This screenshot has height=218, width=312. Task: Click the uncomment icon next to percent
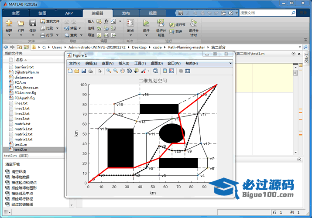tap(106, 28)
